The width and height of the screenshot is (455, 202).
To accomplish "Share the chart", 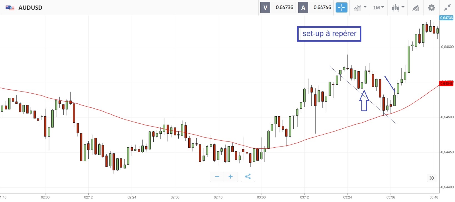I will [x=248, y=177].
